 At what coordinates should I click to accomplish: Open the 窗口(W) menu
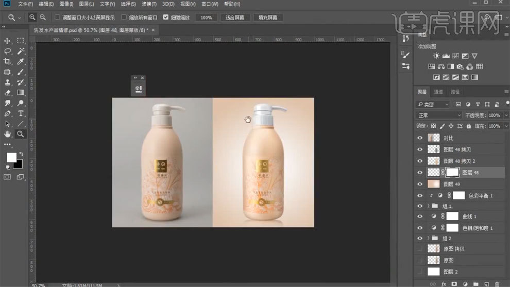tap(210, 4)
